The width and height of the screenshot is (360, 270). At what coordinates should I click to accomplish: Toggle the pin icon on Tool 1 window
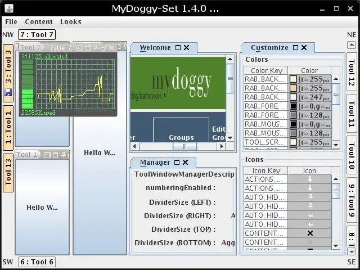63,155
